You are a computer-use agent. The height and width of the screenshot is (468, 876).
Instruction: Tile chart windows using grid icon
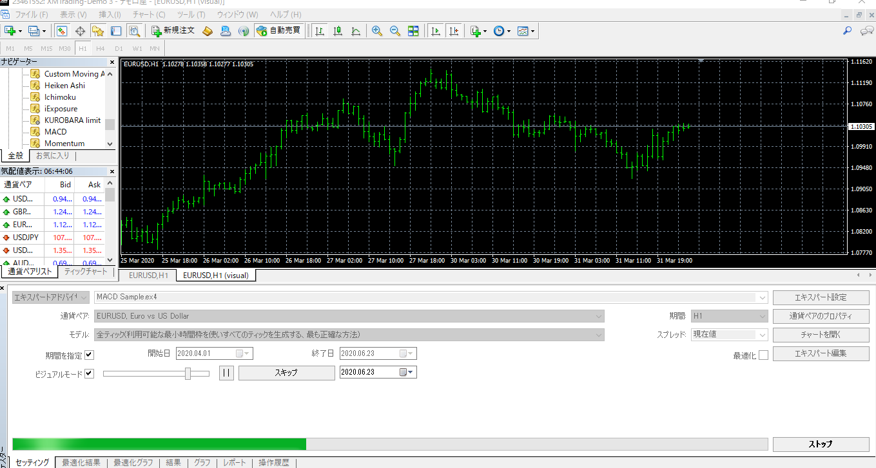[x=413, y=30]
